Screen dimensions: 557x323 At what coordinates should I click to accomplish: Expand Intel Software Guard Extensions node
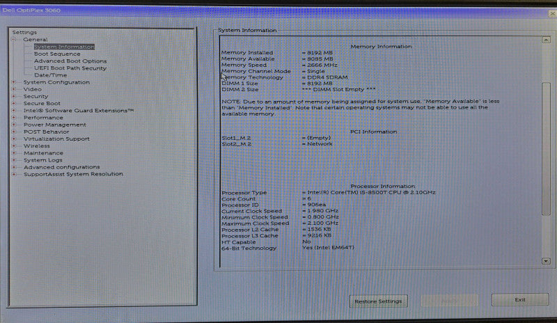pyautogui.click(x=13, y=111)
